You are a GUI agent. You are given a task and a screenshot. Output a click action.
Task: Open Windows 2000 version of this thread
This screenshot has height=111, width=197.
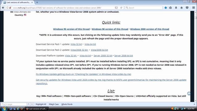pyautogui.click(x=150, y=29)
